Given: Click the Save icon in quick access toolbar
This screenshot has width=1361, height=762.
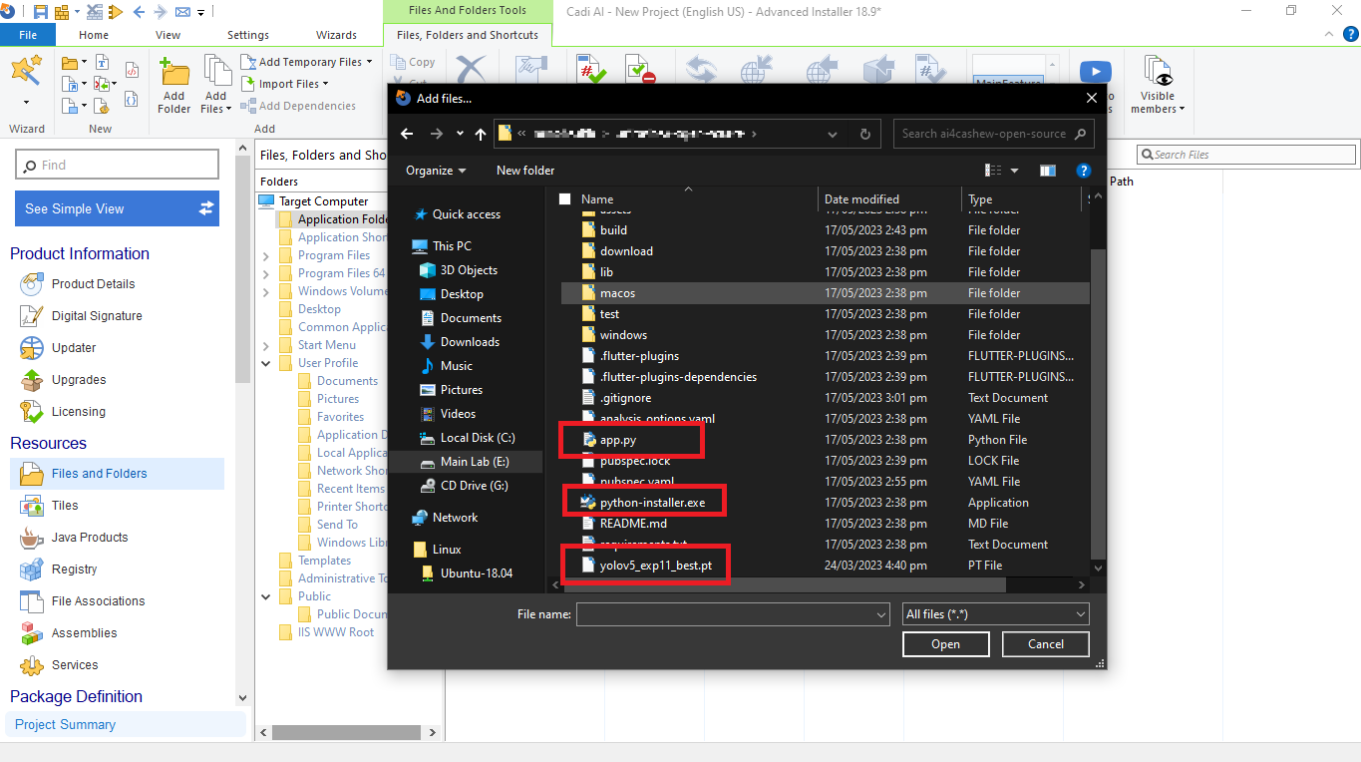Looking at the screenshot, I should [x=41, y=12].
